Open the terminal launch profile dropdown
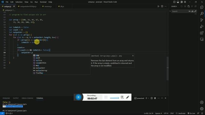The height and width of the screenshot is (115, 205). [x=149, y=98]
